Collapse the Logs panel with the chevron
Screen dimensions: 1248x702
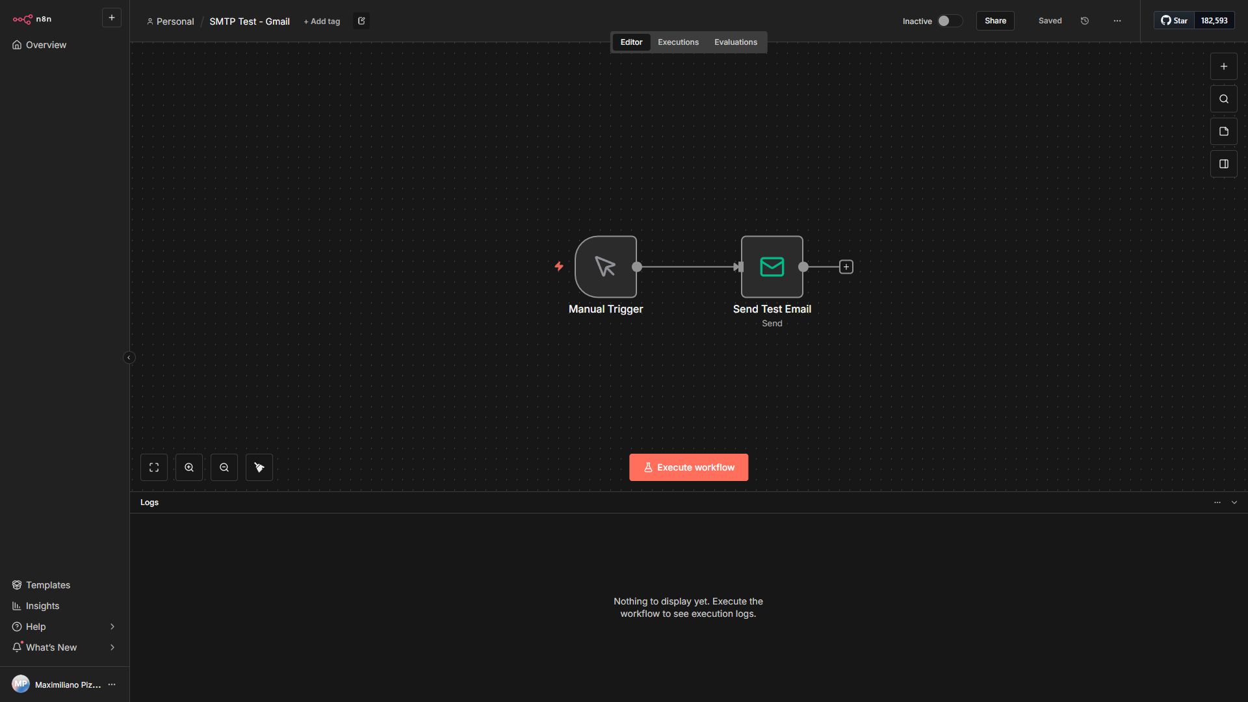[x=1234, y=502]
